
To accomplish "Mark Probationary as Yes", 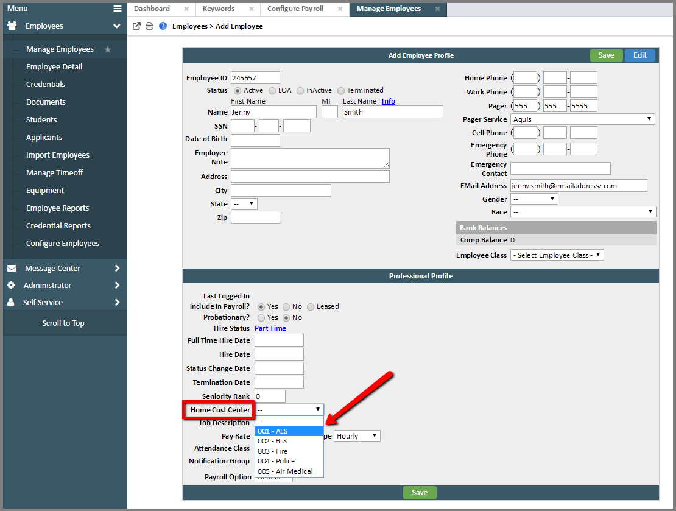I will [x=261, y=317].
